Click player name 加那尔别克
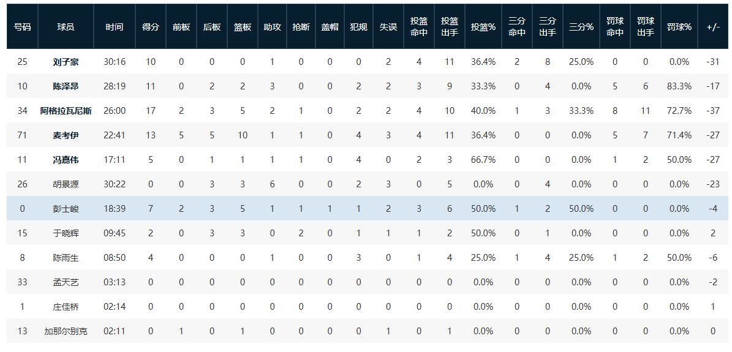 pos(66,331)
